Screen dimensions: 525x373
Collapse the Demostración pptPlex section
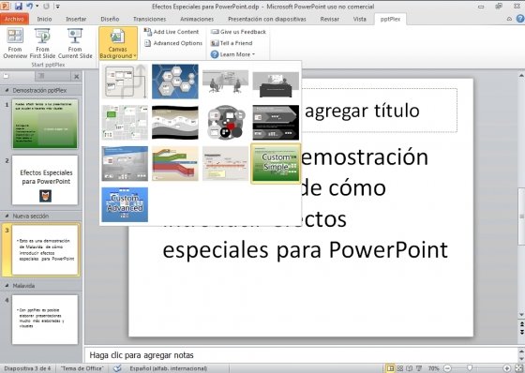pyautogui.click(x=7, y=90)
